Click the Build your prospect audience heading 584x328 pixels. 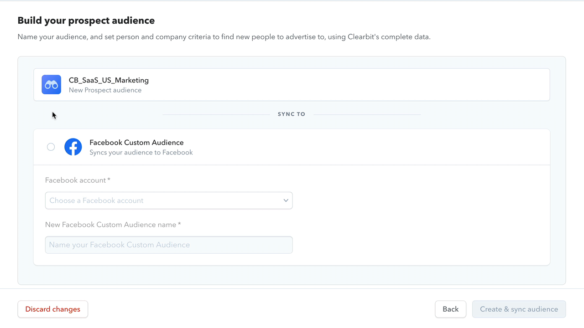point(86,20)
